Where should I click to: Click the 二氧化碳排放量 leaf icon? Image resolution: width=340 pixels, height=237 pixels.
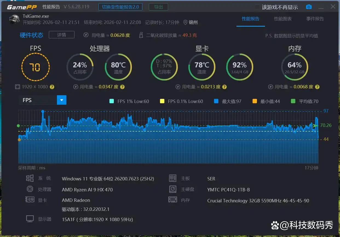pos(141,35)
